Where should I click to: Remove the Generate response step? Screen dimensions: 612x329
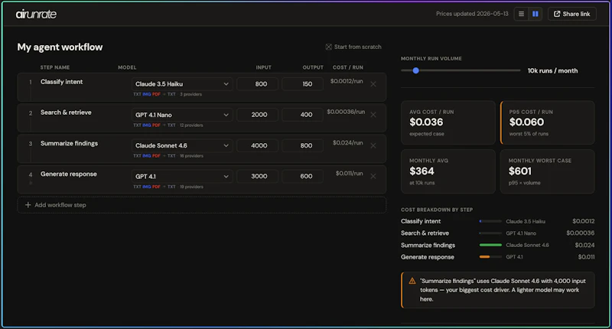[373, 177]
